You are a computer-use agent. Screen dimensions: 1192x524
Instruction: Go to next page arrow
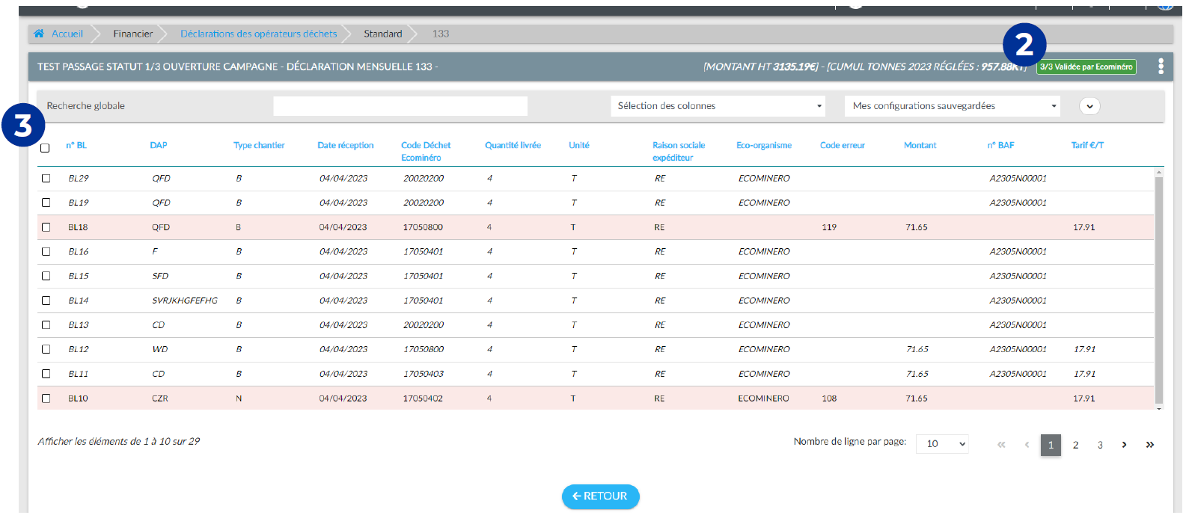(1124, 445)
